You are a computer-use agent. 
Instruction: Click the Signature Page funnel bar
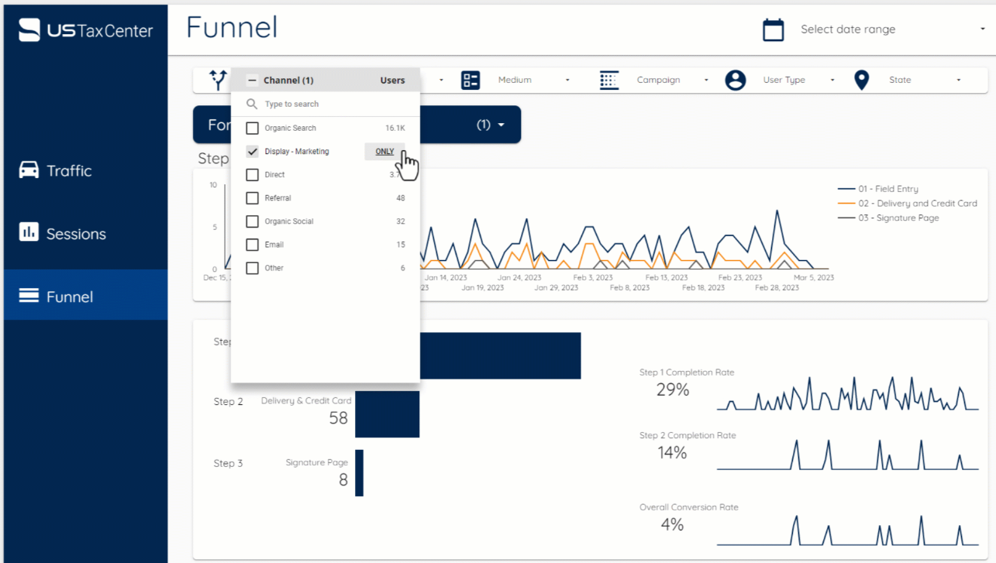[359, 473]
